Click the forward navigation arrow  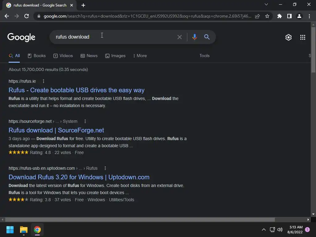point(17,16)
